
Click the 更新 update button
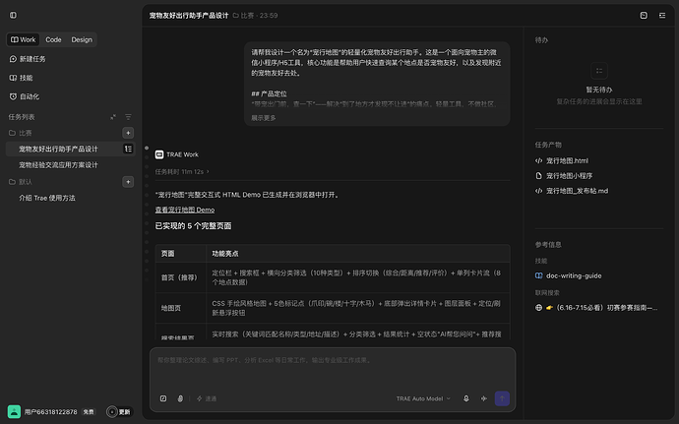click(119, 412)
